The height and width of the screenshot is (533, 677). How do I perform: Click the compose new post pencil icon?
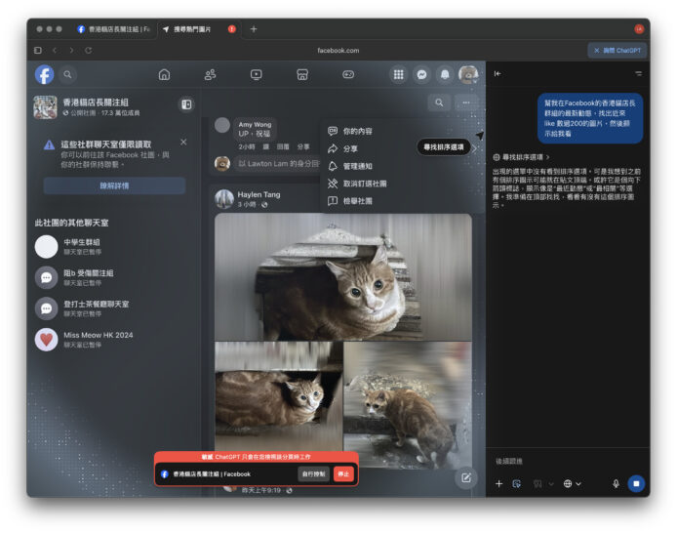[x=466, y=477]
